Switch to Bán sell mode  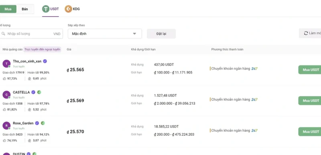click(x=25, y=9)
